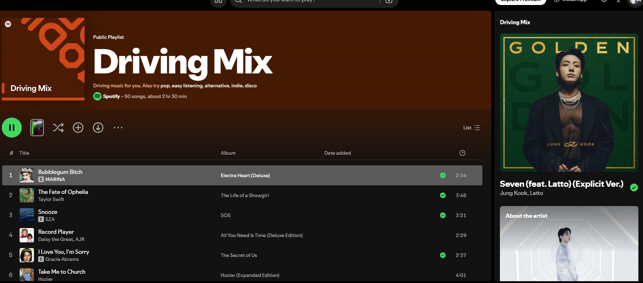
Task: Toggle saved checkmark next to Seven title
Action: pos(634,187)
